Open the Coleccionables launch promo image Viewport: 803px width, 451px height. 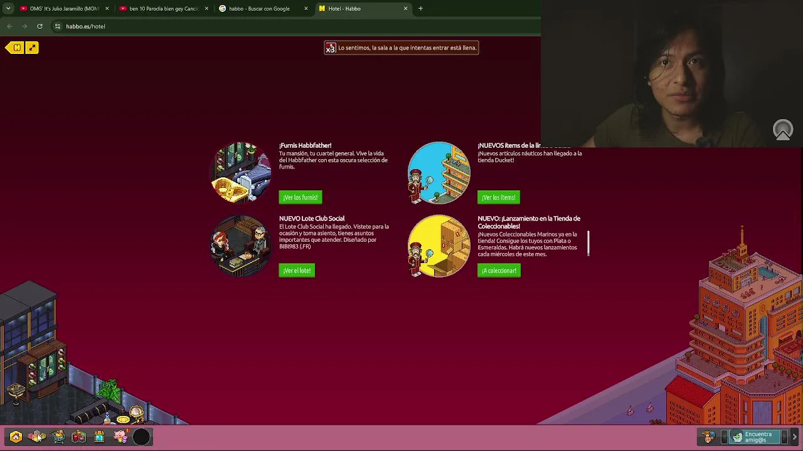(x=439, y=246)
